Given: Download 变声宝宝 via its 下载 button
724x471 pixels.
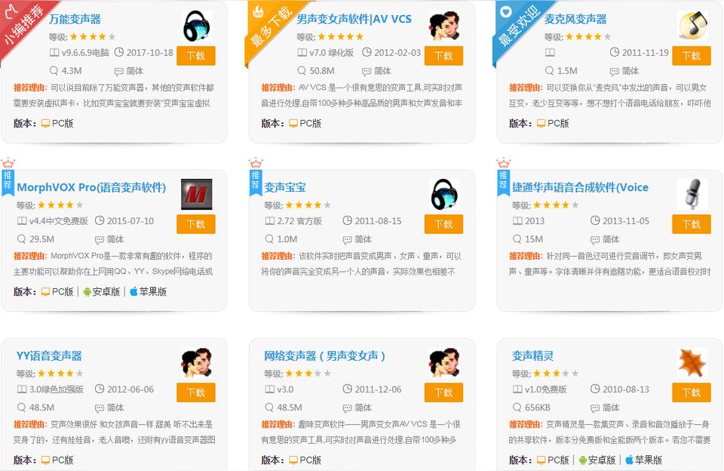Looking at the screenshot, I should [x=443, y=224].
